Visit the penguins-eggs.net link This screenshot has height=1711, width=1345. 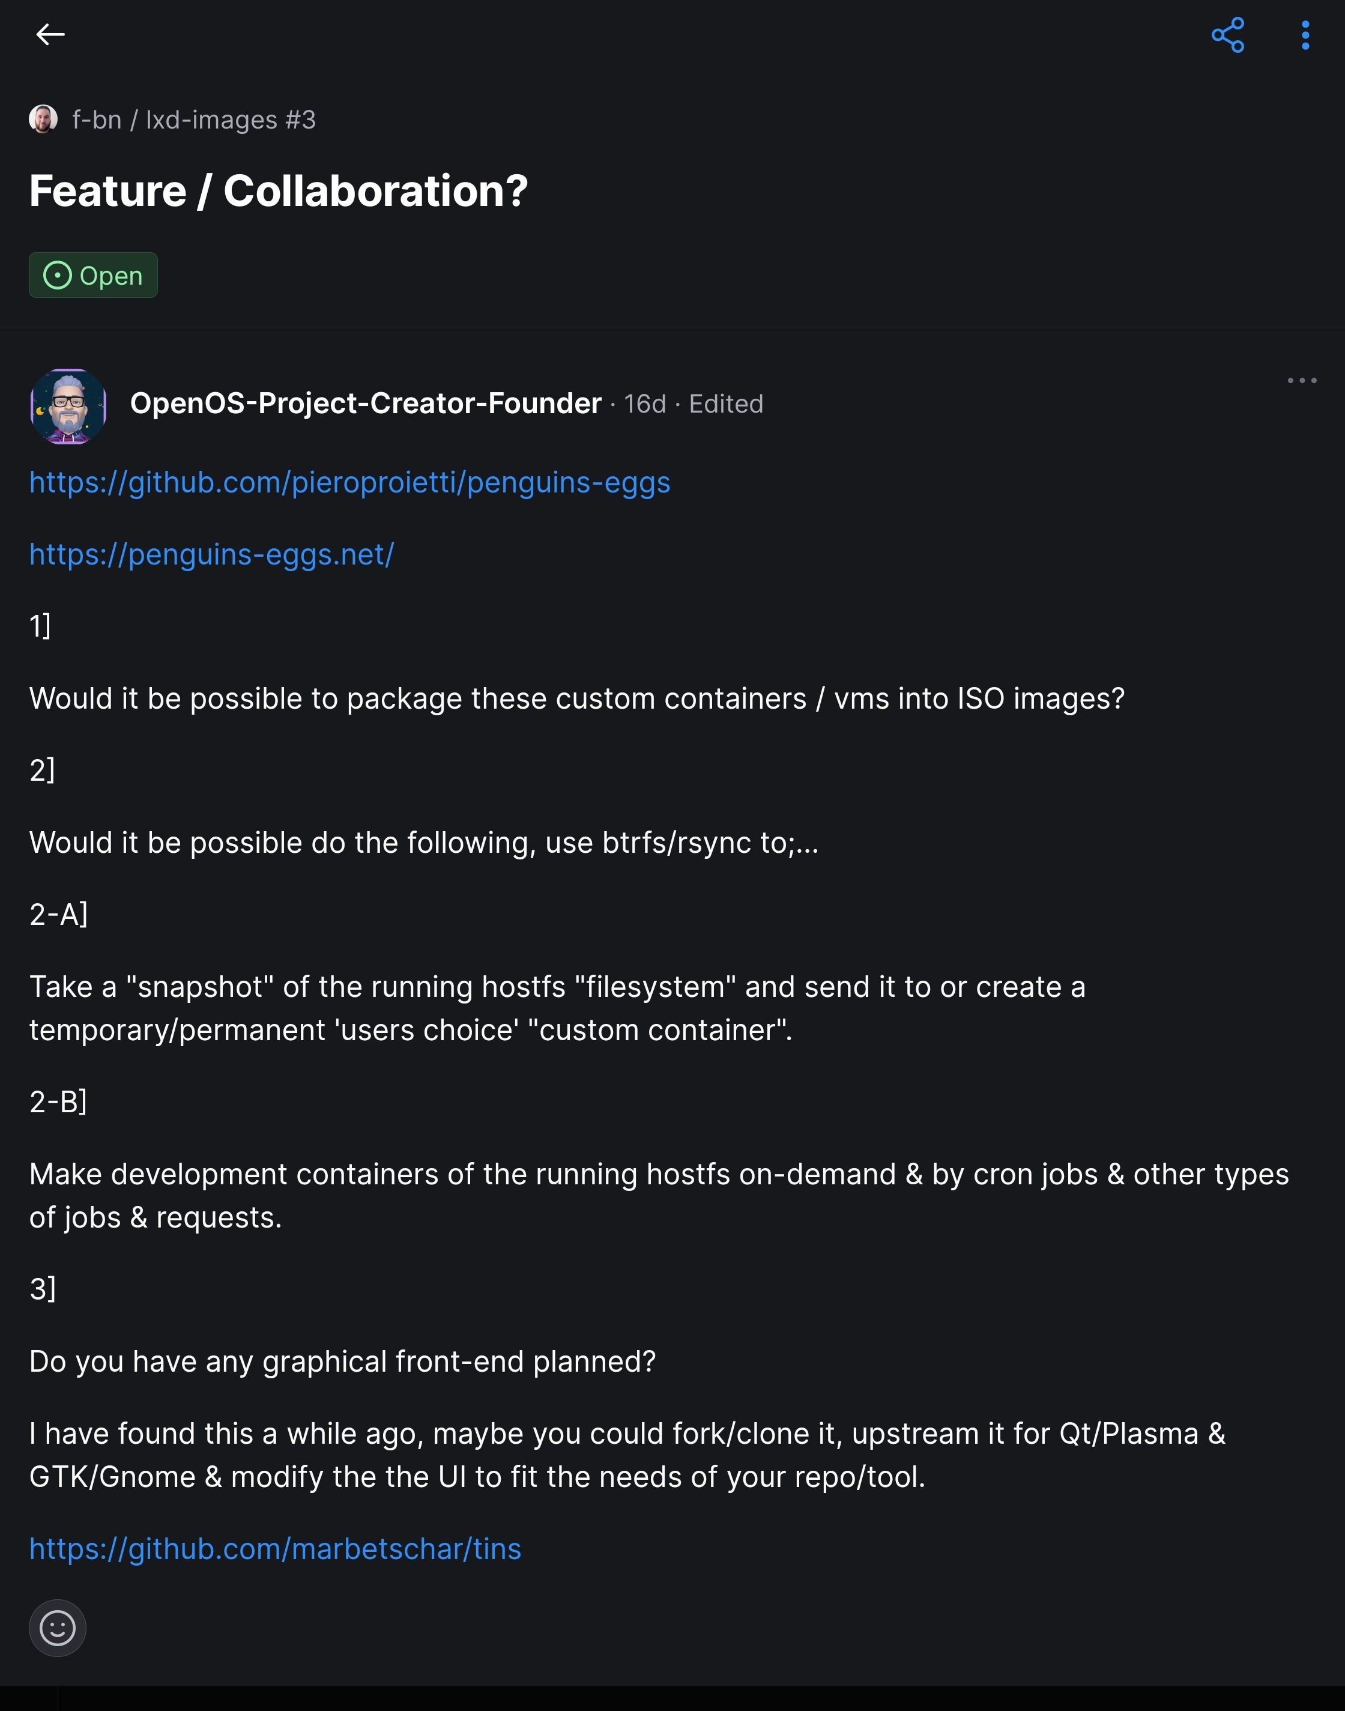[x=211, y=554]
